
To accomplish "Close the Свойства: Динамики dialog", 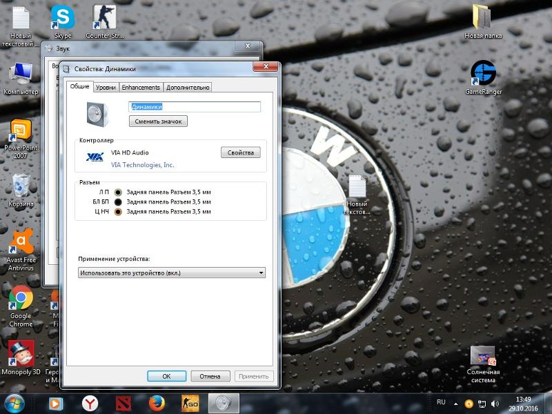I will [266, 66].
